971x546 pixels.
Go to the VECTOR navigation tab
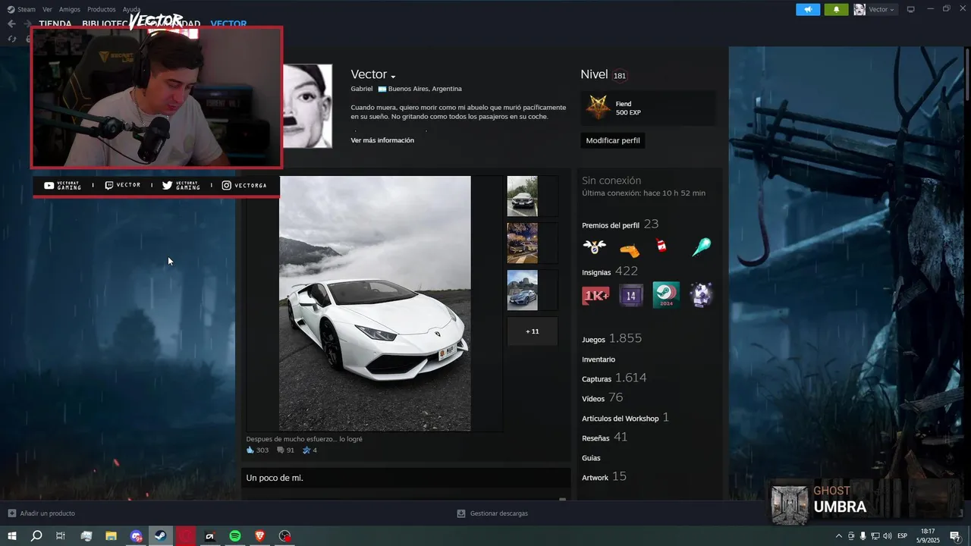click(228, 24)
